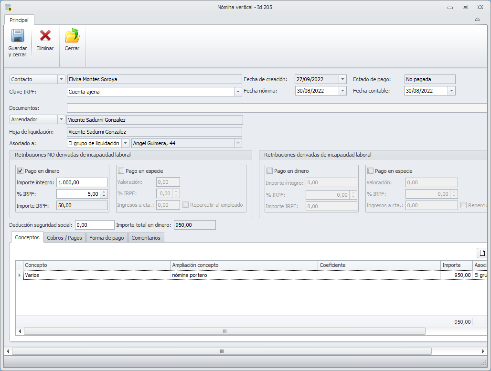Click the Cerrar folder icon
Viewport: 491px width, 371px height.
[x=72, y=36]
